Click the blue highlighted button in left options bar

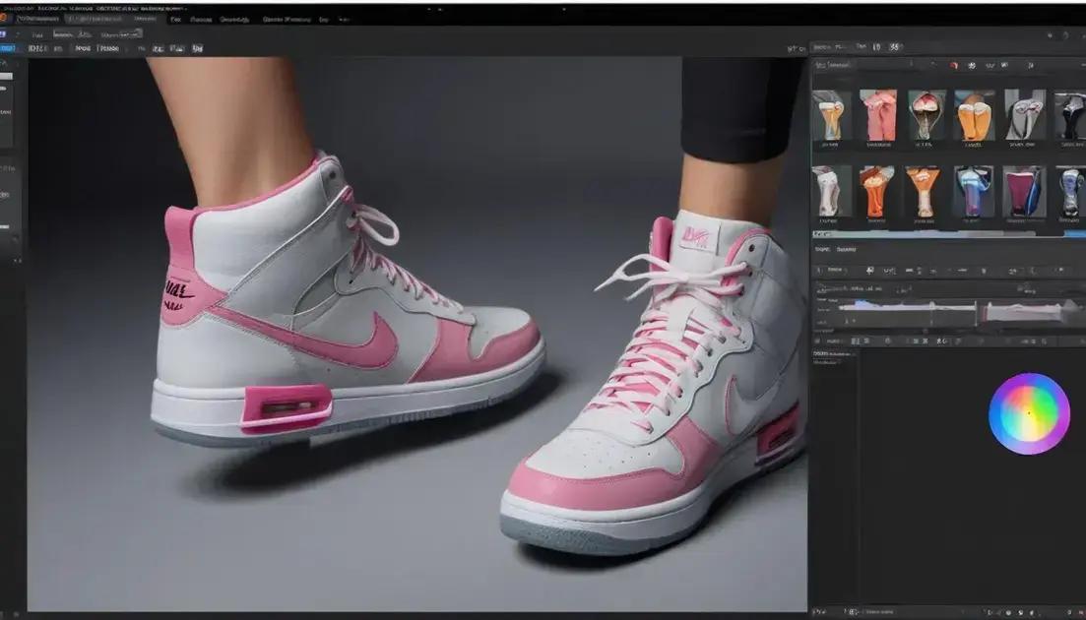click(x=8, y=48)
